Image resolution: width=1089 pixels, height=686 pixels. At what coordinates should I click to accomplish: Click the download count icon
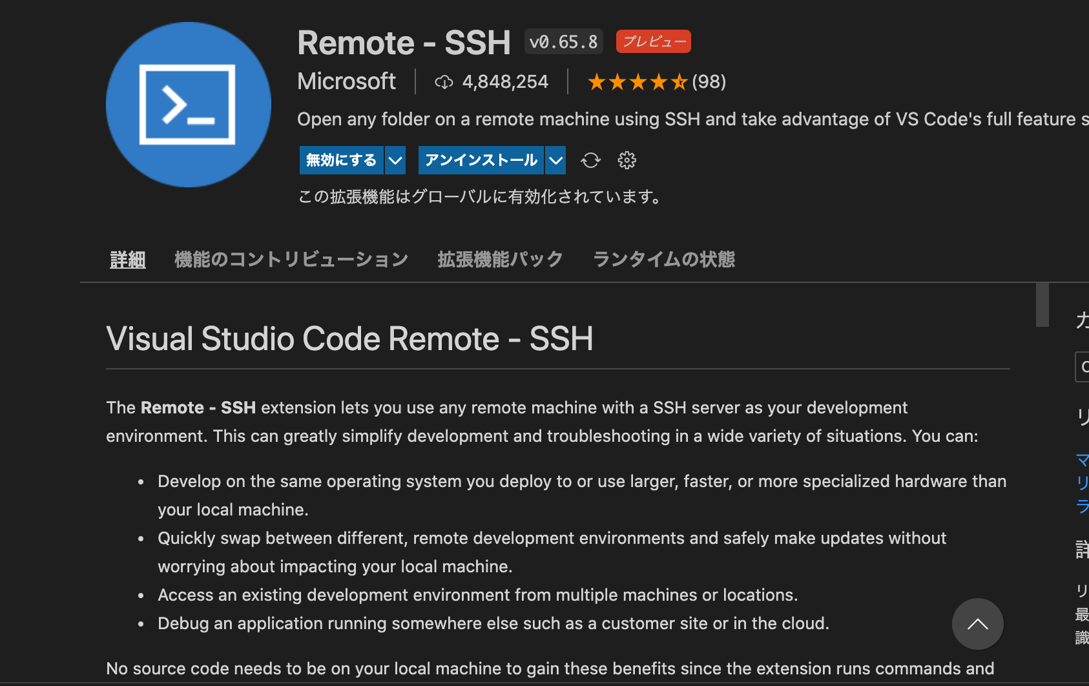coord(444,81)
